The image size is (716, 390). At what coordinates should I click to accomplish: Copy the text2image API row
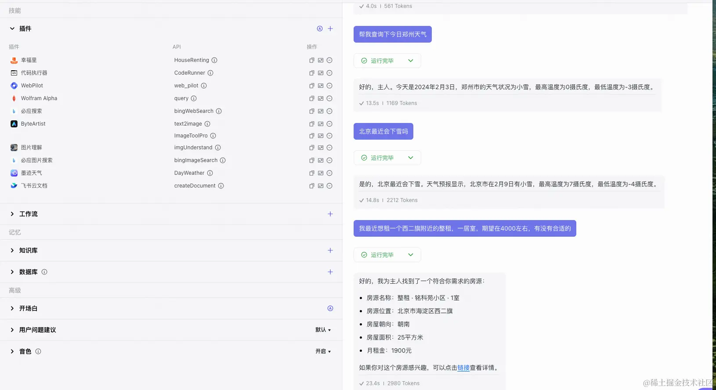coord(312,124)
